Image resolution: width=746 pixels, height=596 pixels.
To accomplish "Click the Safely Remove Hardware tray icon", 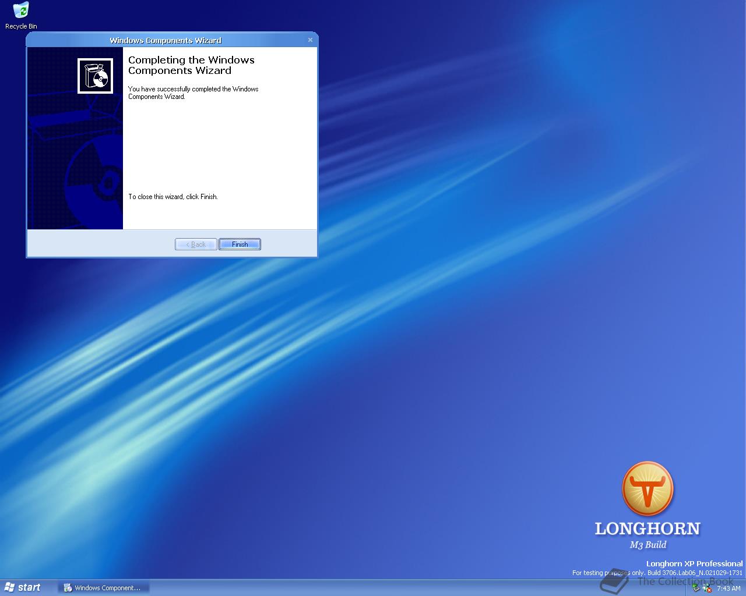I will tap(696, 588).
